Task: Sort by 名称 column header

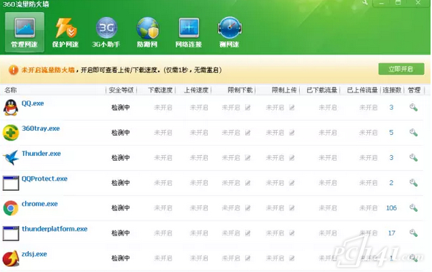Action: click(11, 90)
